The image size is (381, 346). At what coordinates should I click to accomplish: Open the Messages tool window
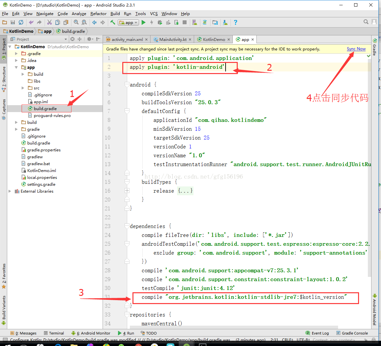pyautogui.click(x=24, y=333)
